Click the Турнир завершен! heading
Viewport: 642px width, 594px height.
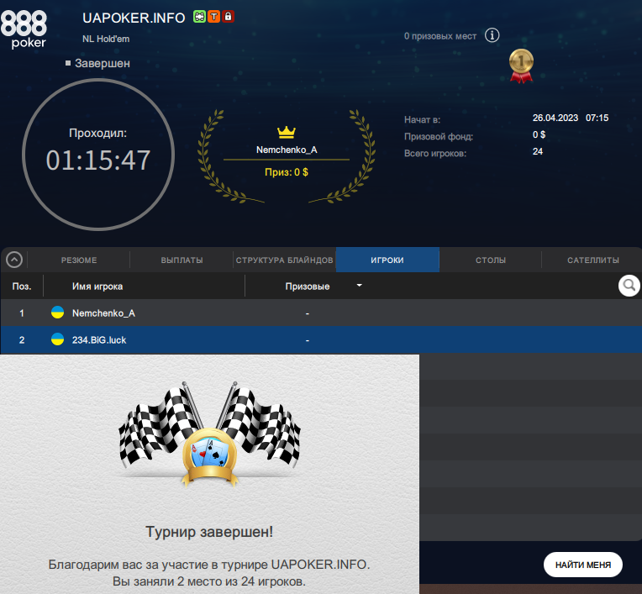coord(209,532)
